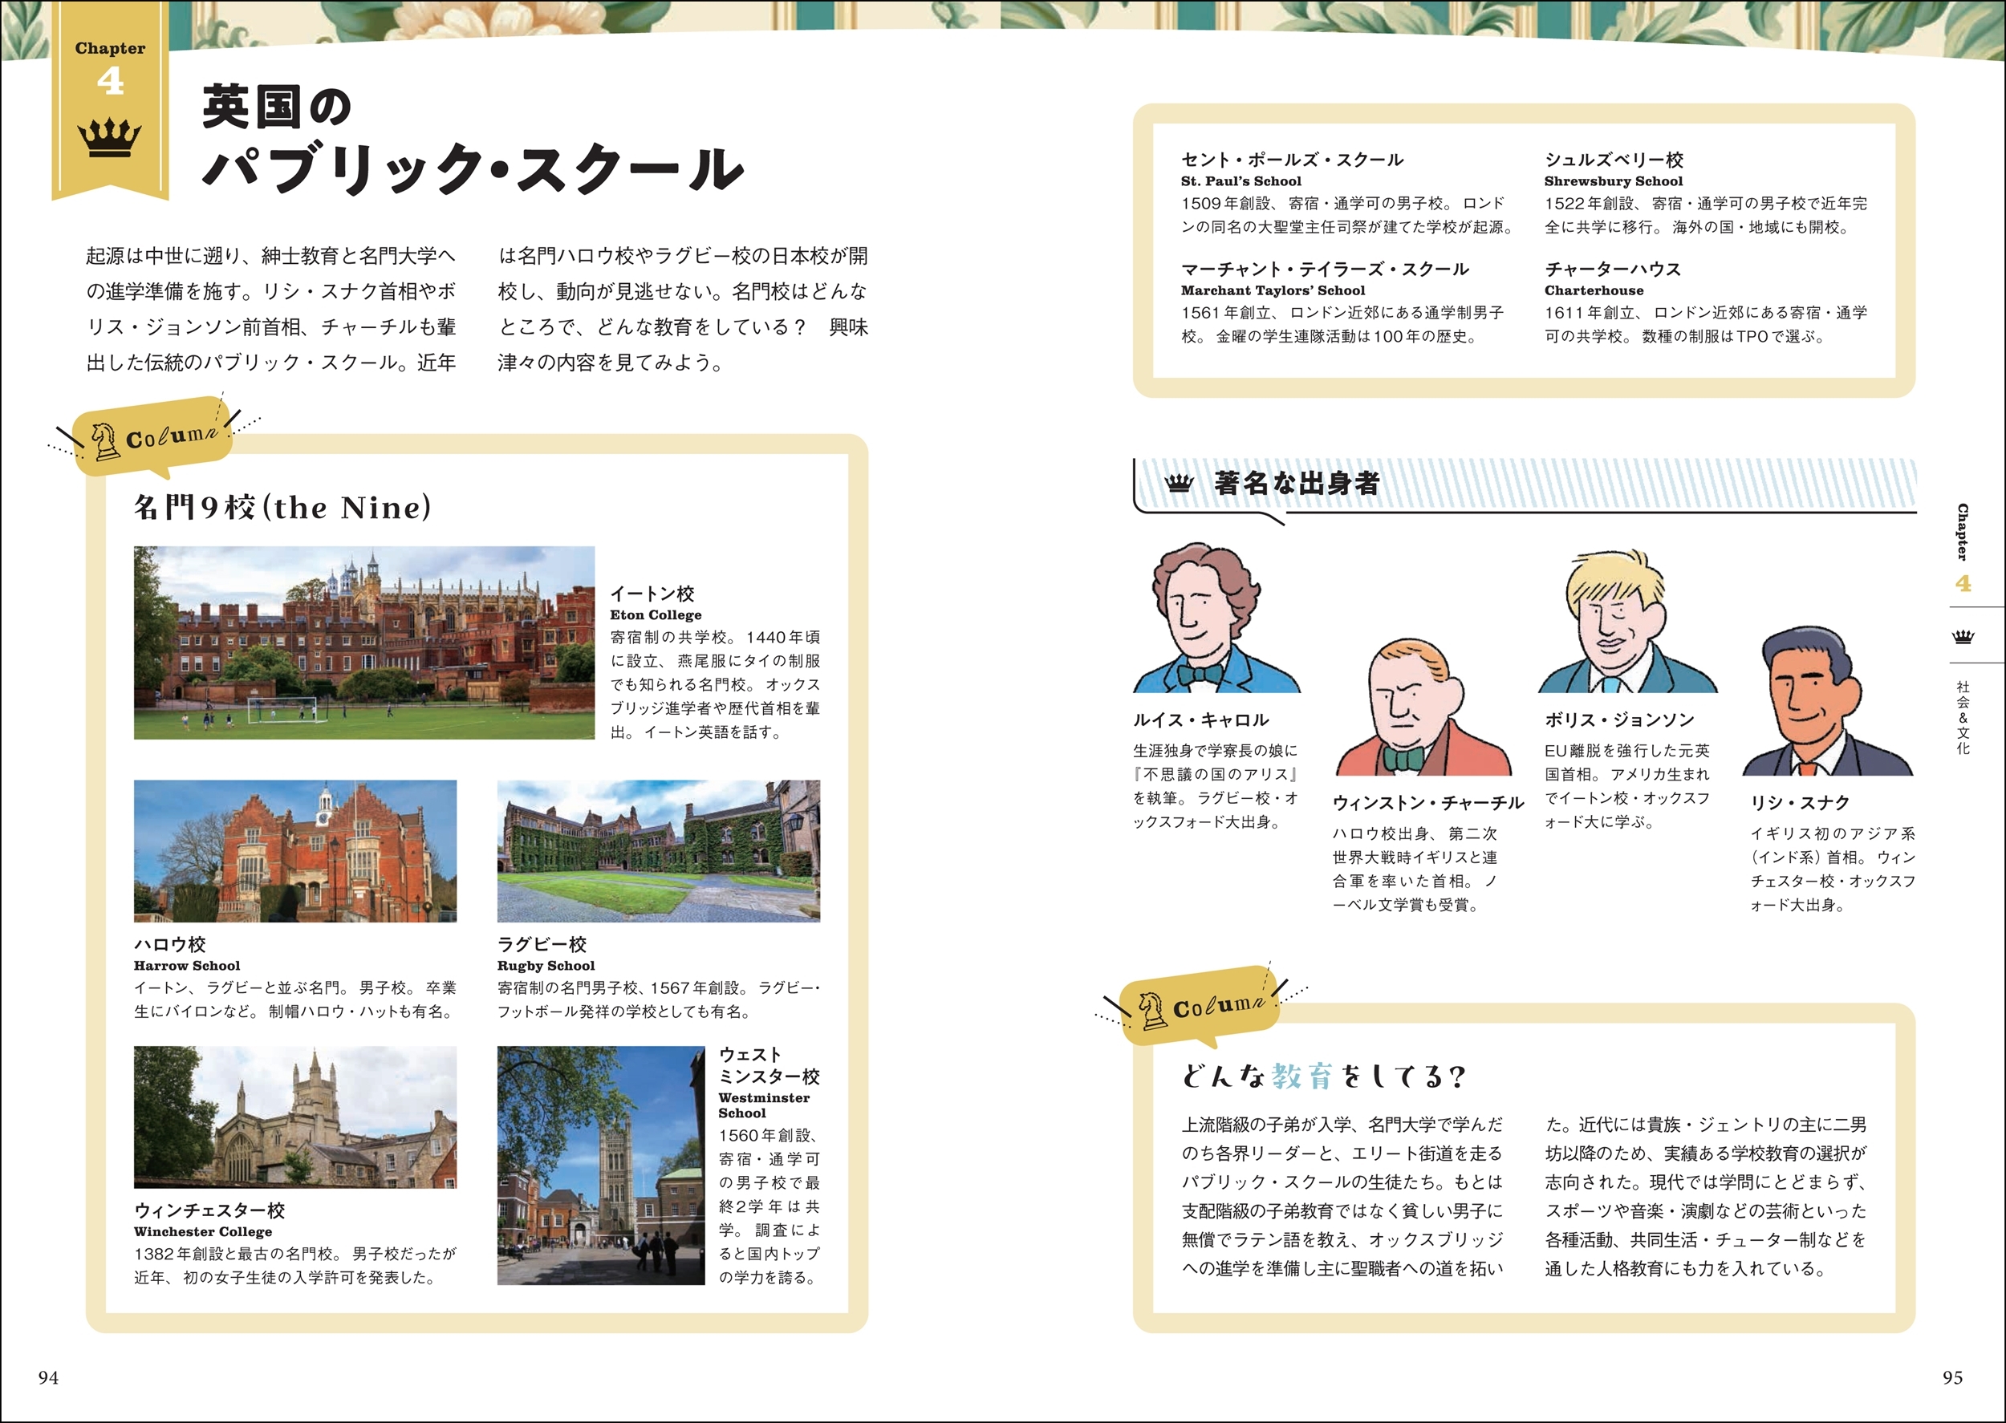
Task: Click the black crown icon under Chapter 4
Action: point(110,139)
